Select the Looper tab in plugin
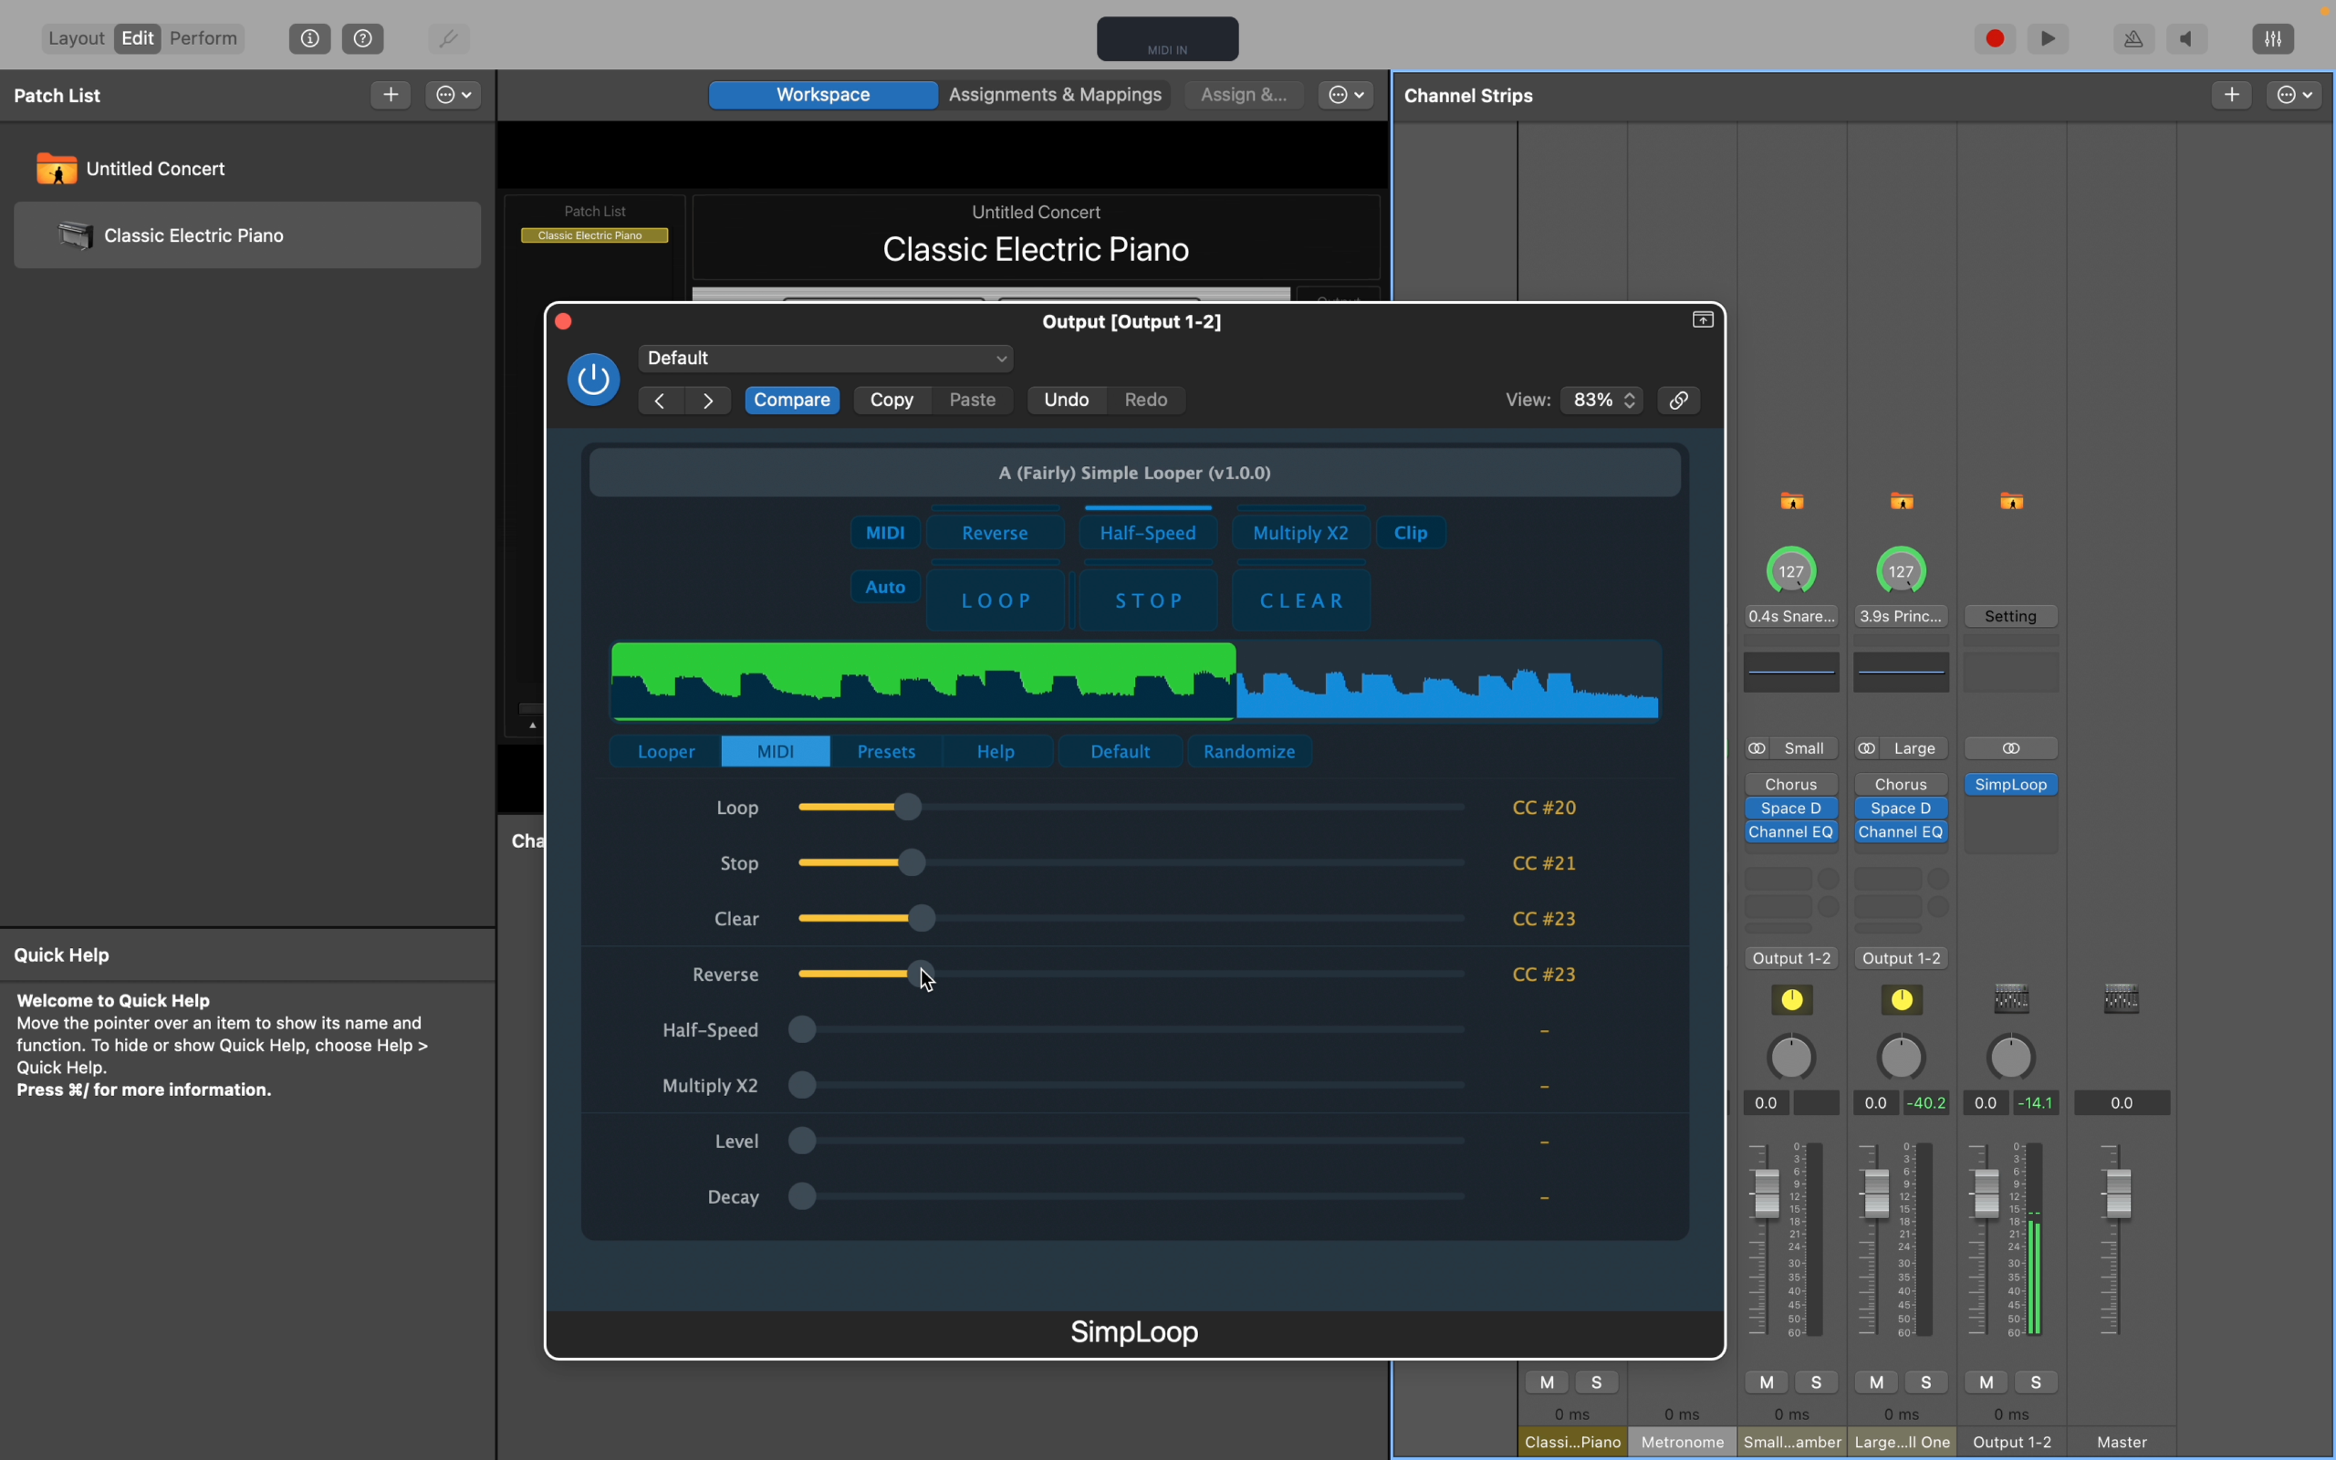 (x=666, y=752)
